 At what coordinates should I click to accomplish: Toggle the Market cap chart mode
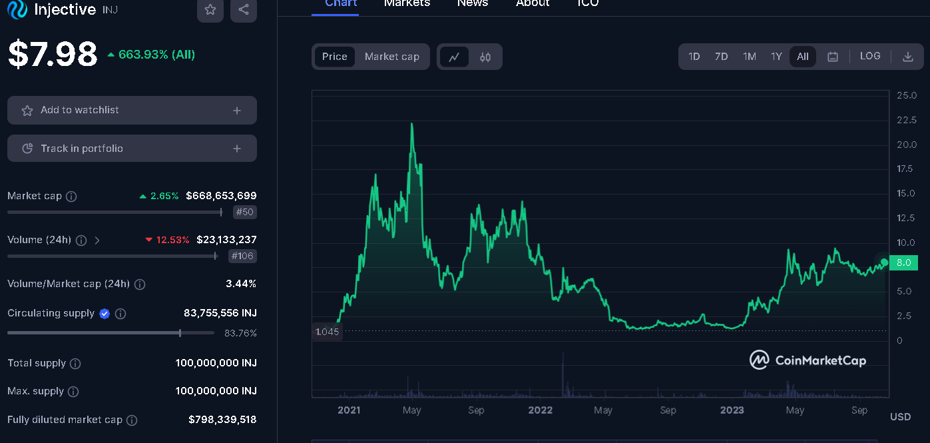pos(392,57)
